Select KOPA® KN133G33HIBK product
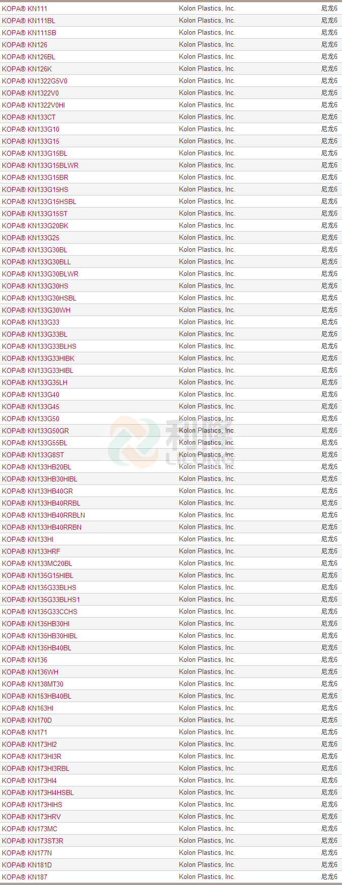The height and width of the screenshot is (885, 343). [x=38, y=358]
